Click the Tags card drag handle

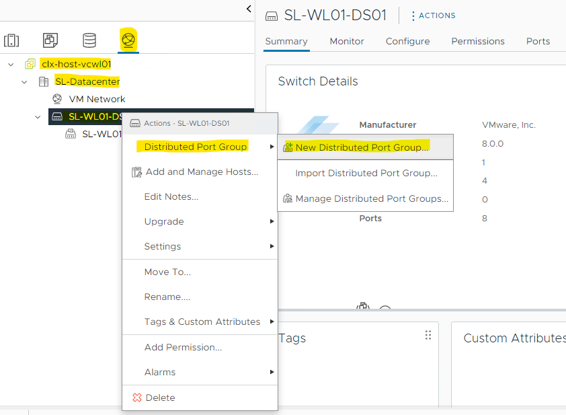[428, 335]
